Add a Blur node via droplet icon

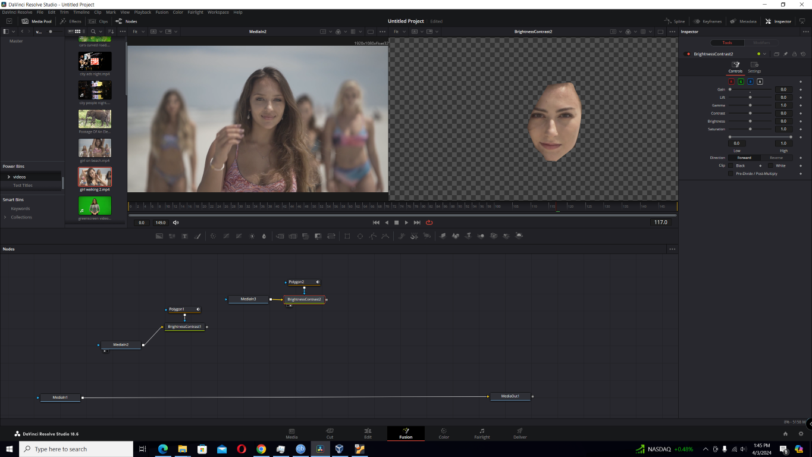click(264, 236)
